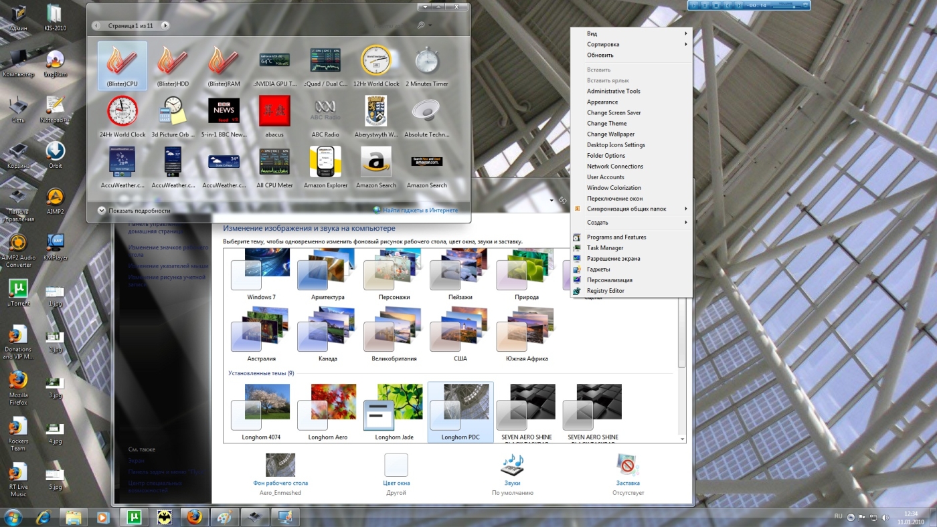
Task: Open the Найти гаджеты в Интернете link
Action: coord(420,210)
